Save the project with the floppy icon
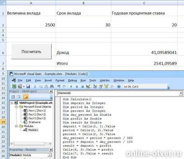The image size is (184, 159). coord(28,87)
